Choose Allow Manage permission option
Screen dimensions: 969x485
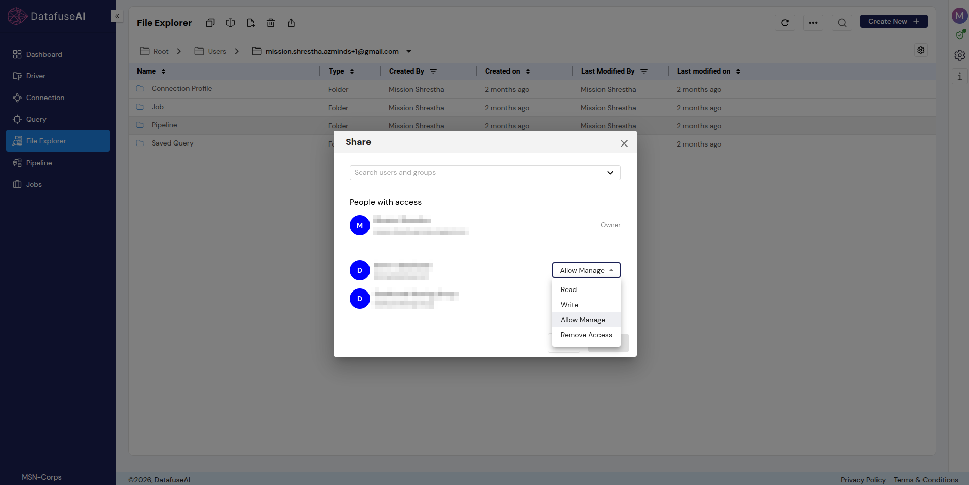click(586, 320)
